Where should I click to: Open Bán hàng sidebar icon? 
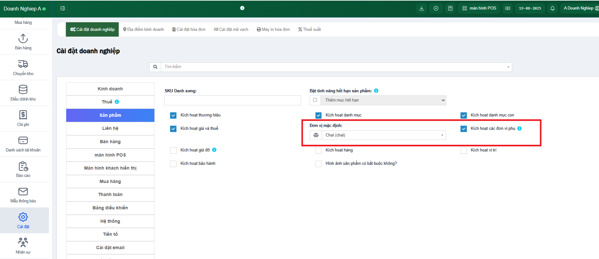[23, 39]
